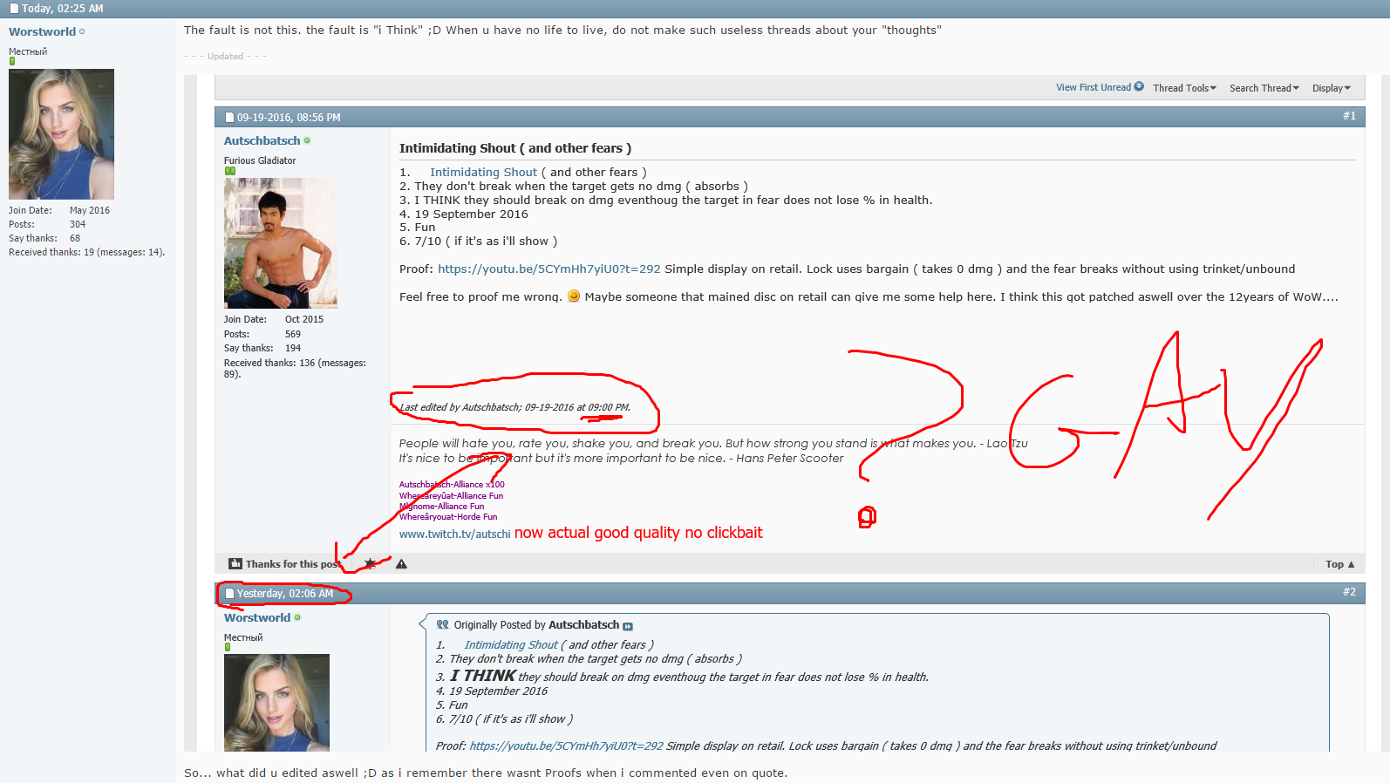1390x783 pixels.
Task: Click the report post warning triangle icon
Action: click(x=401, y=564)
